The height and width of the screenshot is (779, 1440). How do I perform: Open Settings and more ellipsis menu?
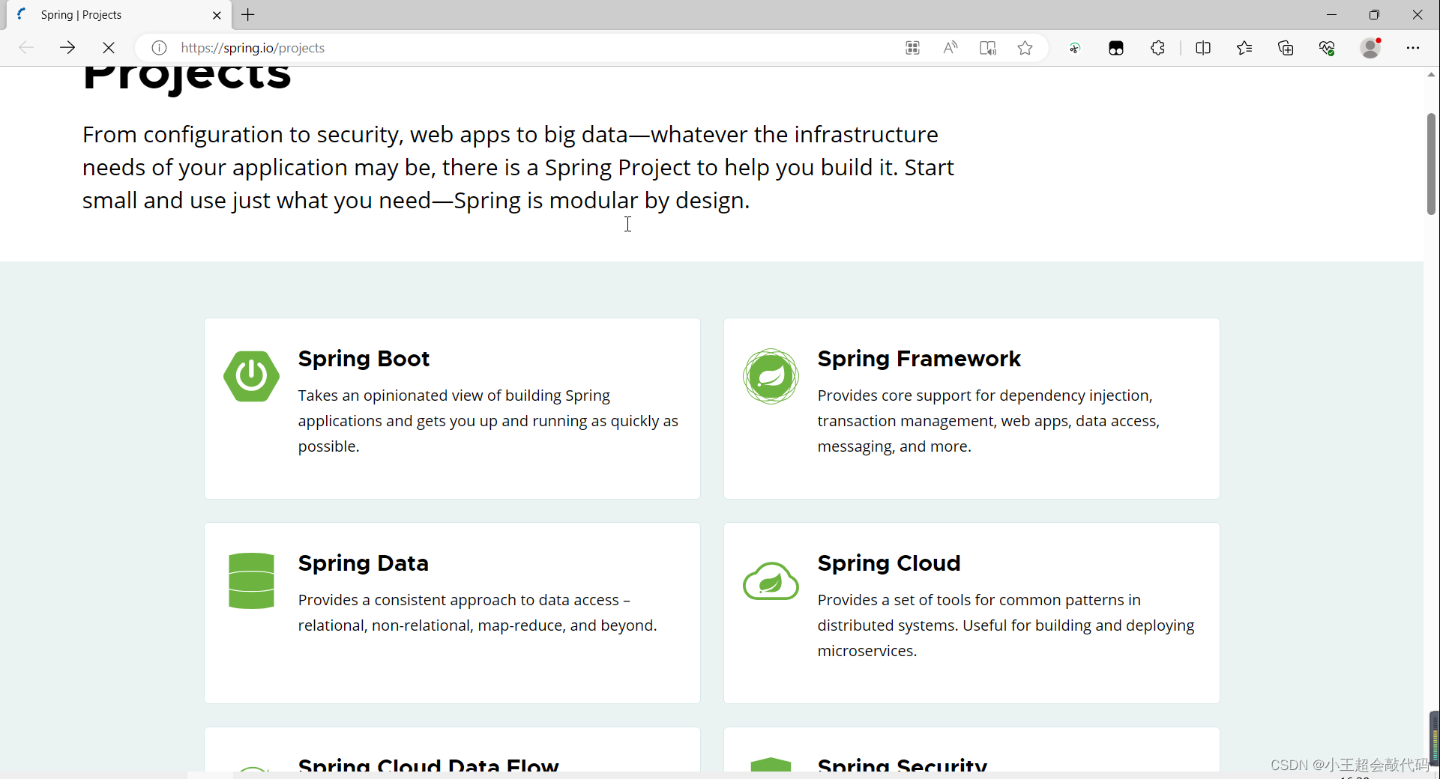tap(1413, 48)
